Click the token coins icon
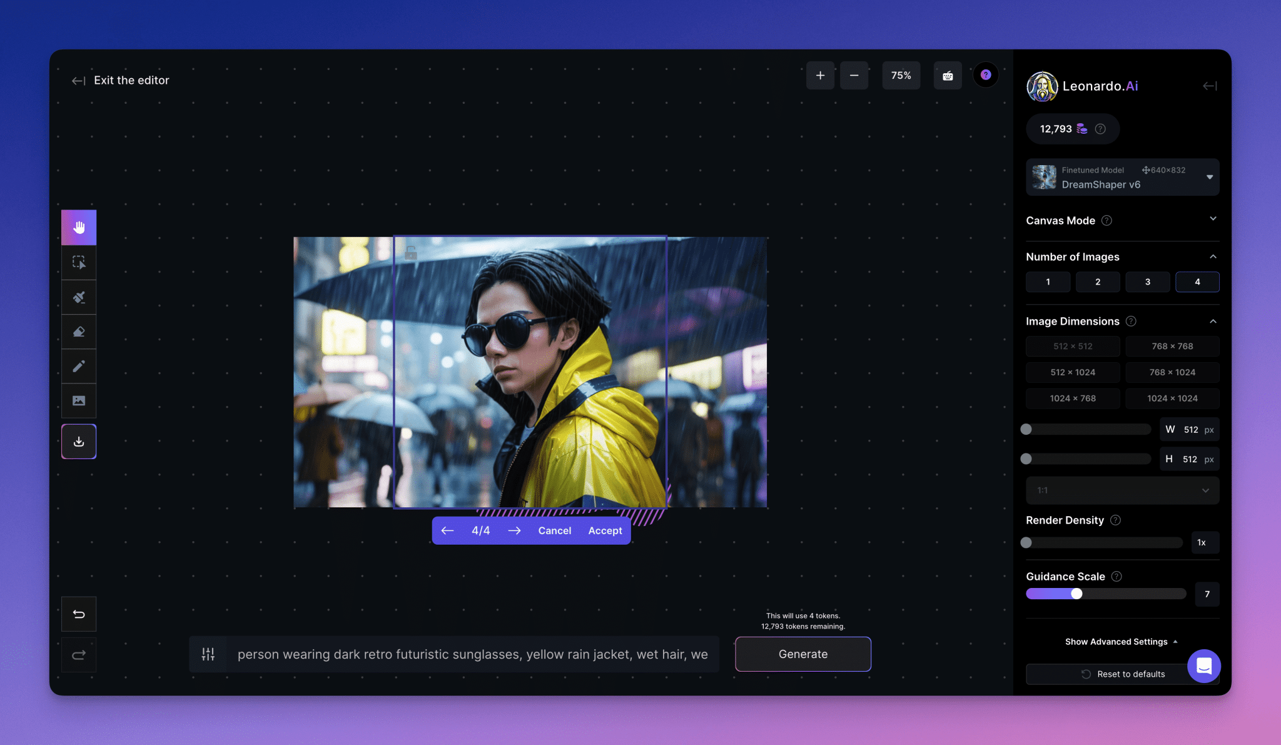The image size is (1281, 745). [1081, 129]
